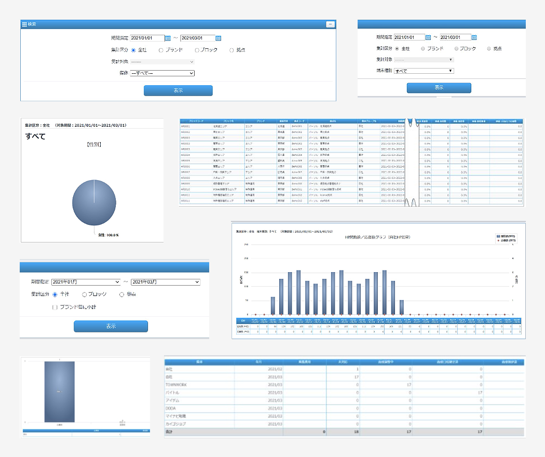This screenshot has width=545, height=457.
Task: Open the end date calendar in 検索 panel
Action: [x=218, y=38]
